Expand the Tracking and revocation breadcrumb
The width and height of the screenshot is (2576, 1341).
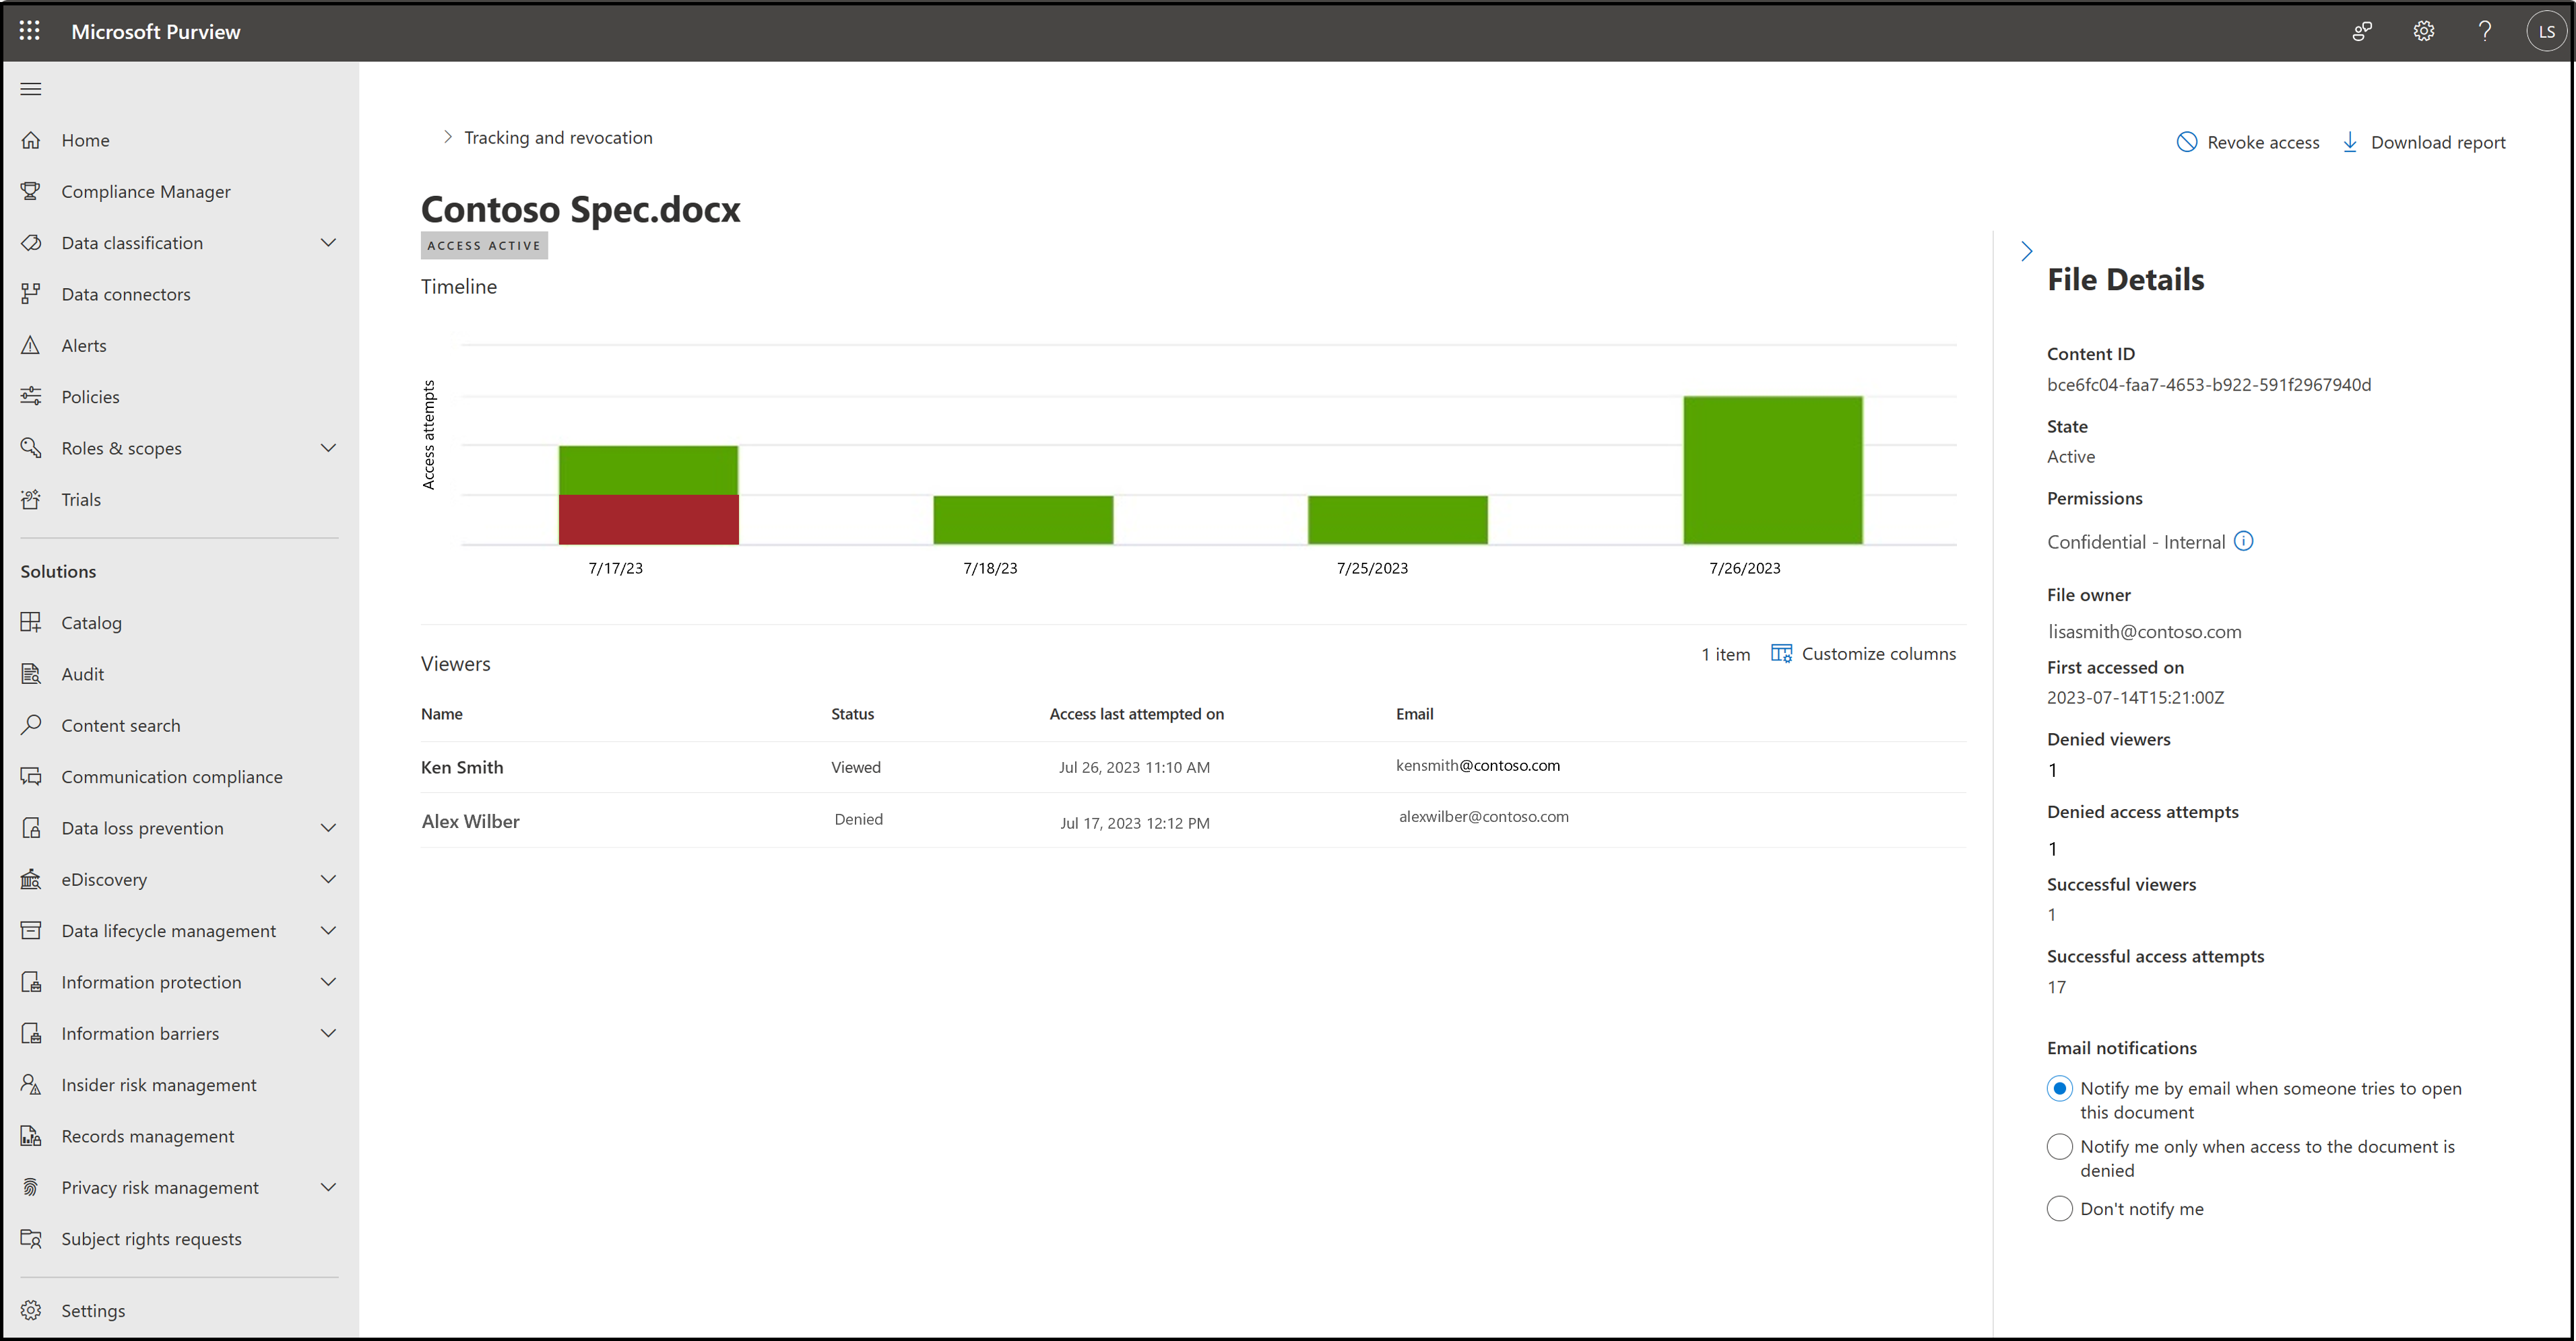coord(447,136)
